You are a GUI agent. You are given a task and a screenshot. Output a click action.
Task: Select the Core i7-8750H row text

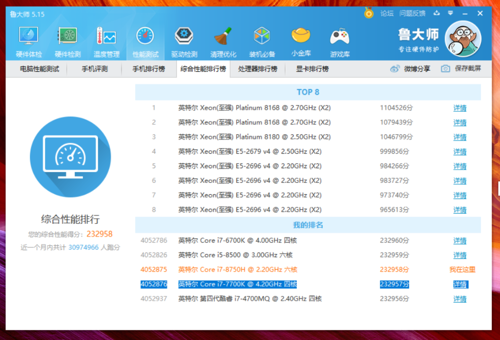click(238, 270)
